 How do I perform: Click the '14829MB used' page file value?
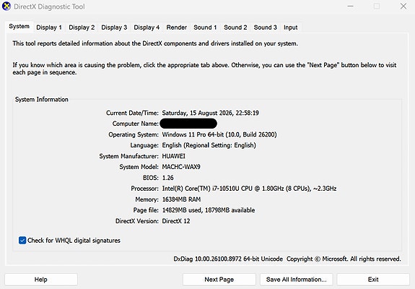click(181, 210)
